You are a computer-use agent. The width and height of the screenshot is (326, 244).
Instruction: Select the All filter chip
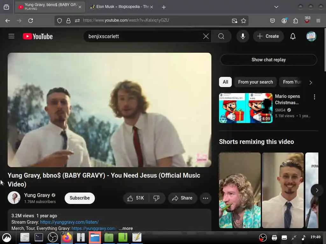click(225, 82)
